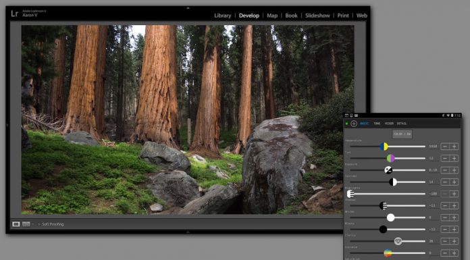Tap the green status dot in mobile panel
The height and width of the screenshot is (260, 470).
(347, 124)
